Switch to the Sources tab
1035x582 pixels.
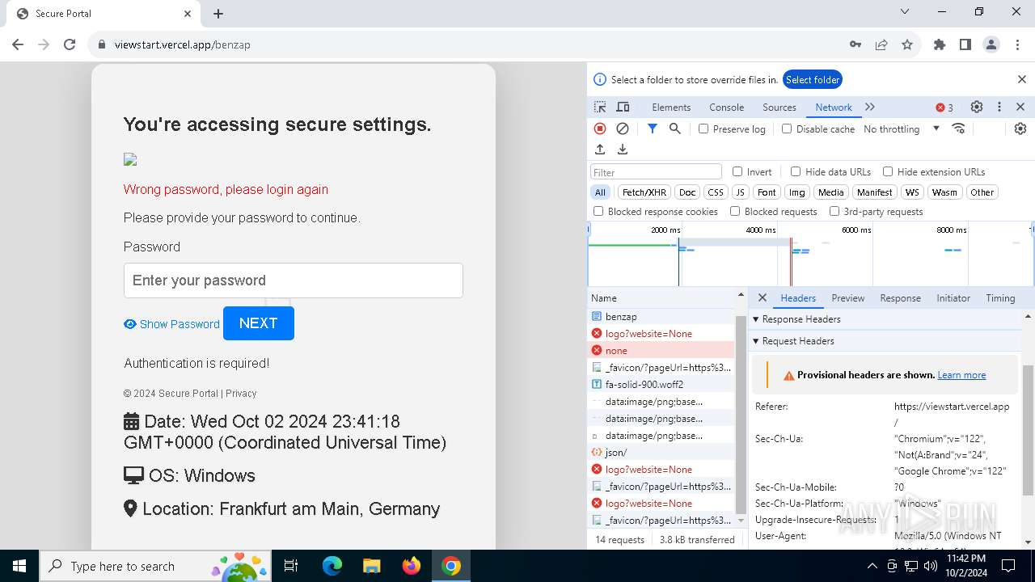(x=779, y=108)
